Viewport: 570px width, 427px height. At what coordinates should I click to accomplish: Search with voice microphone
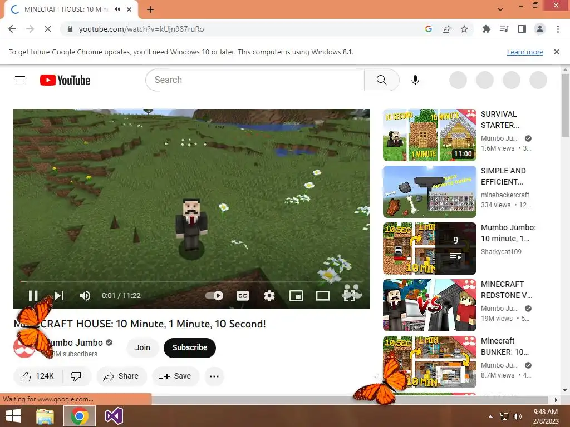tap(415, 80)
